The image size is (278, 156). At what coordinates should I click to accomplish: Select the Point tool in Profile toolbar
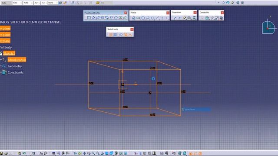point(167,18)
